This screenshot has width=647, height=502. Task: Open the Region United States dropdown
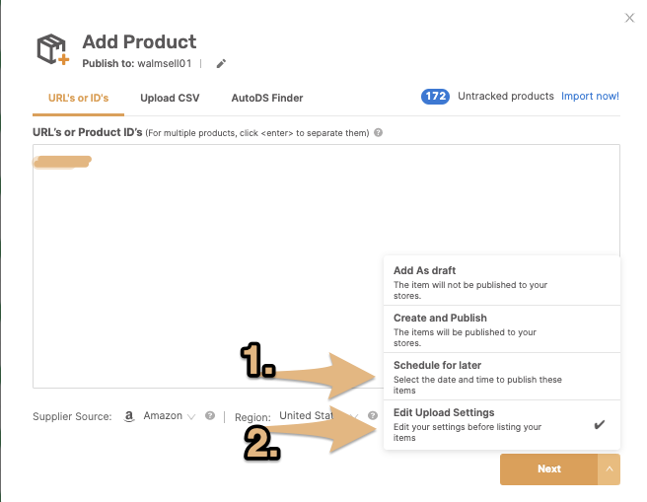(x=319, y=416)
